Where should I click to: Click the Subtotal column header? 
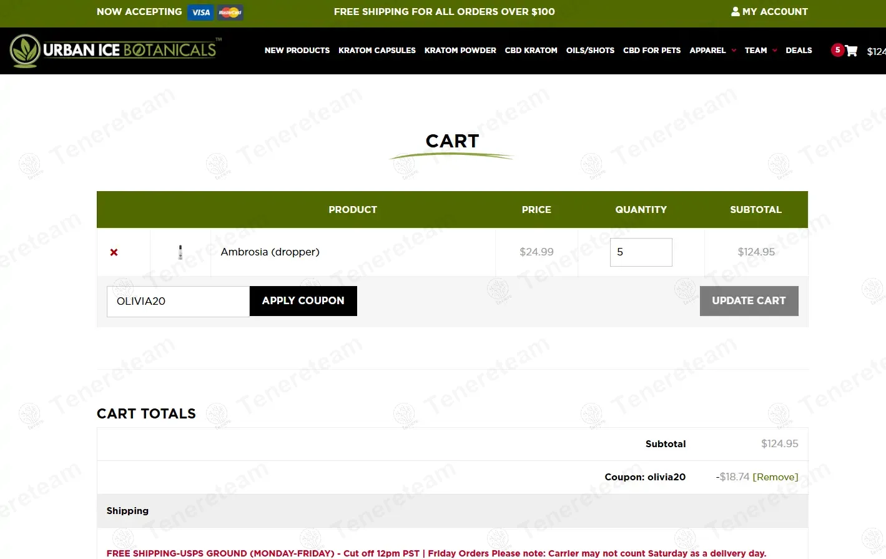(x=756, y=210)
